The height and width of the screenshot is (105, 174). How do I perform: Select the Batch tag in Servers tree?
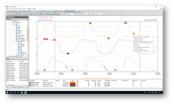click(19, 27)
